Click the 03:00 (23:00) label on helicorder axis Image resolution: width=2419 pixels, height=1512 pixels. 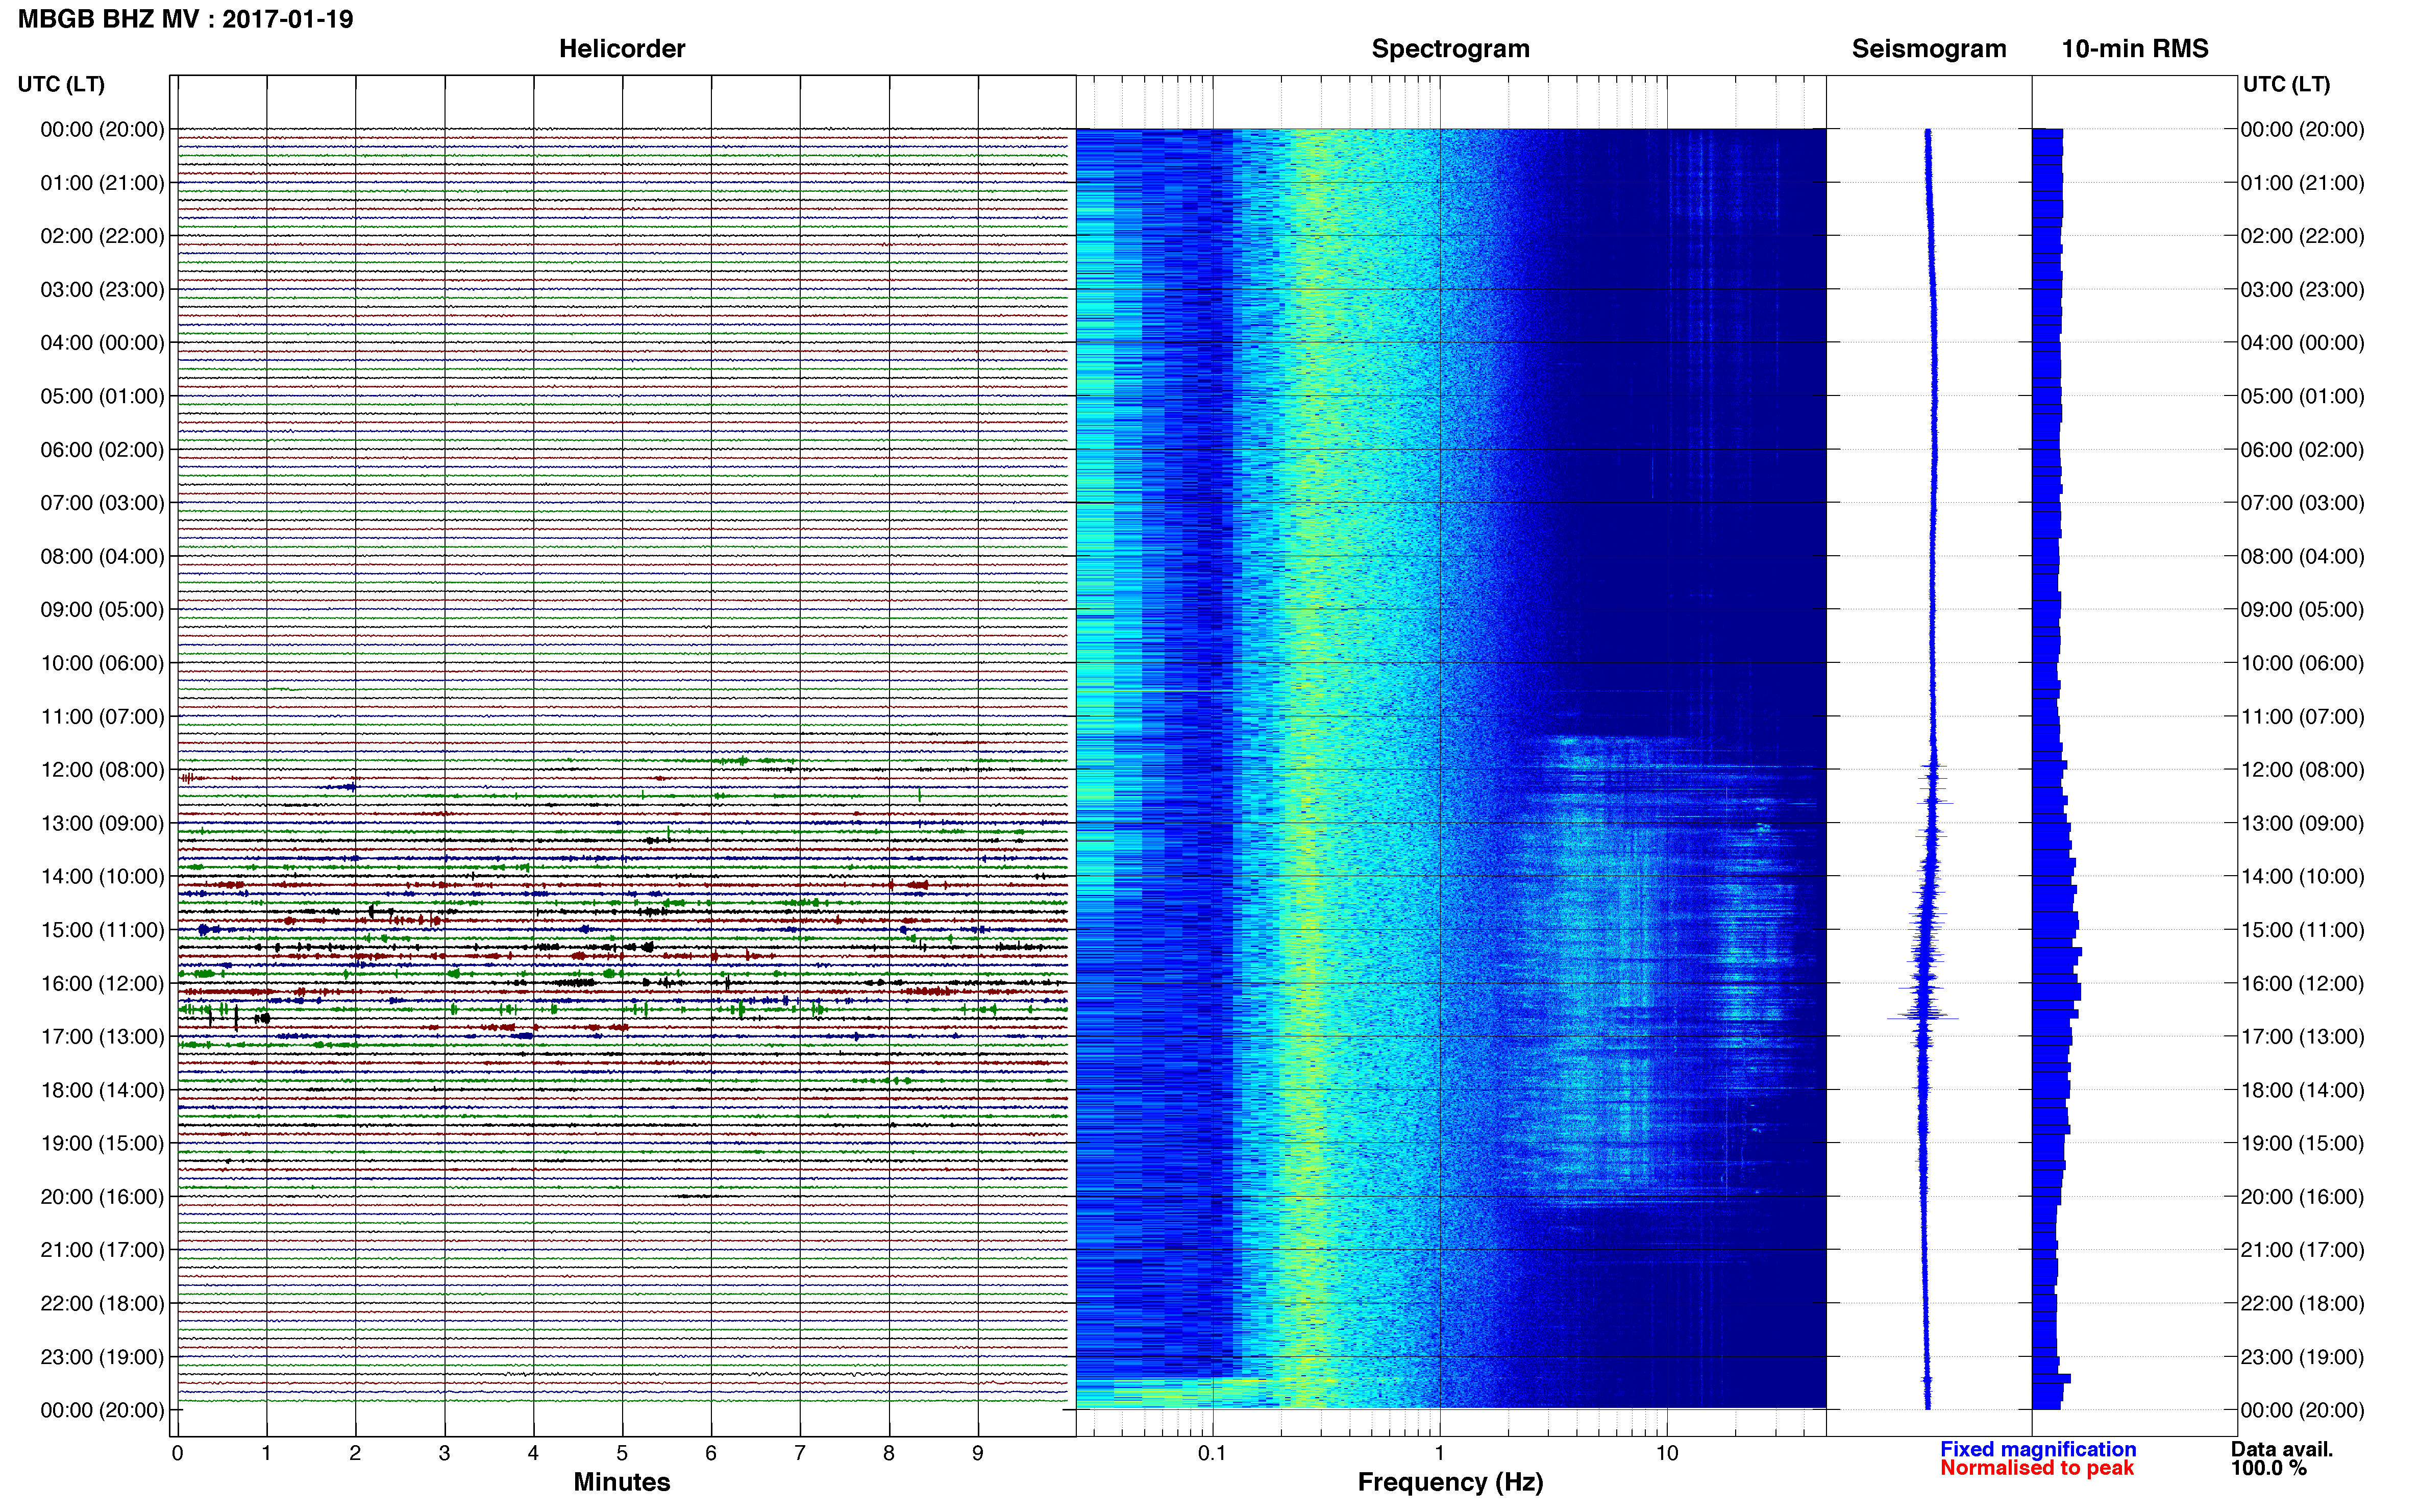[102, 290]
